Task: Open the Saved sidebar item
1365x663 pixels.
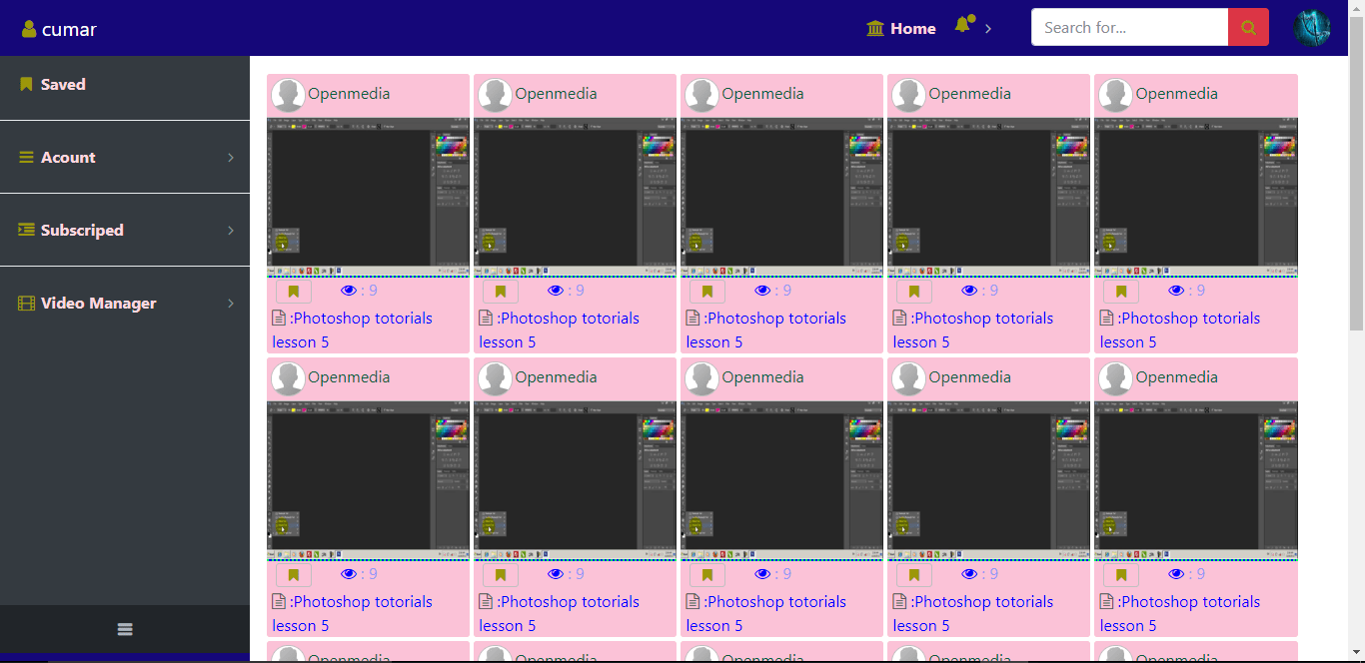Action: click(x=125, y=84)
